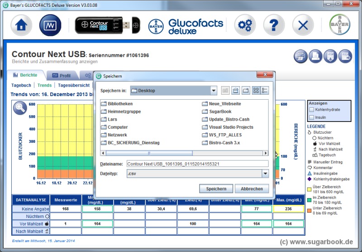Export report as CSV icon
This screenshot has height=252, width=362.
coord(345,56)
